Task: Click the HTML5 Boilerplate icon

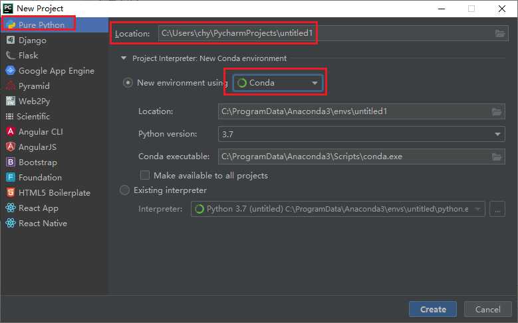Action: (11, 192)
